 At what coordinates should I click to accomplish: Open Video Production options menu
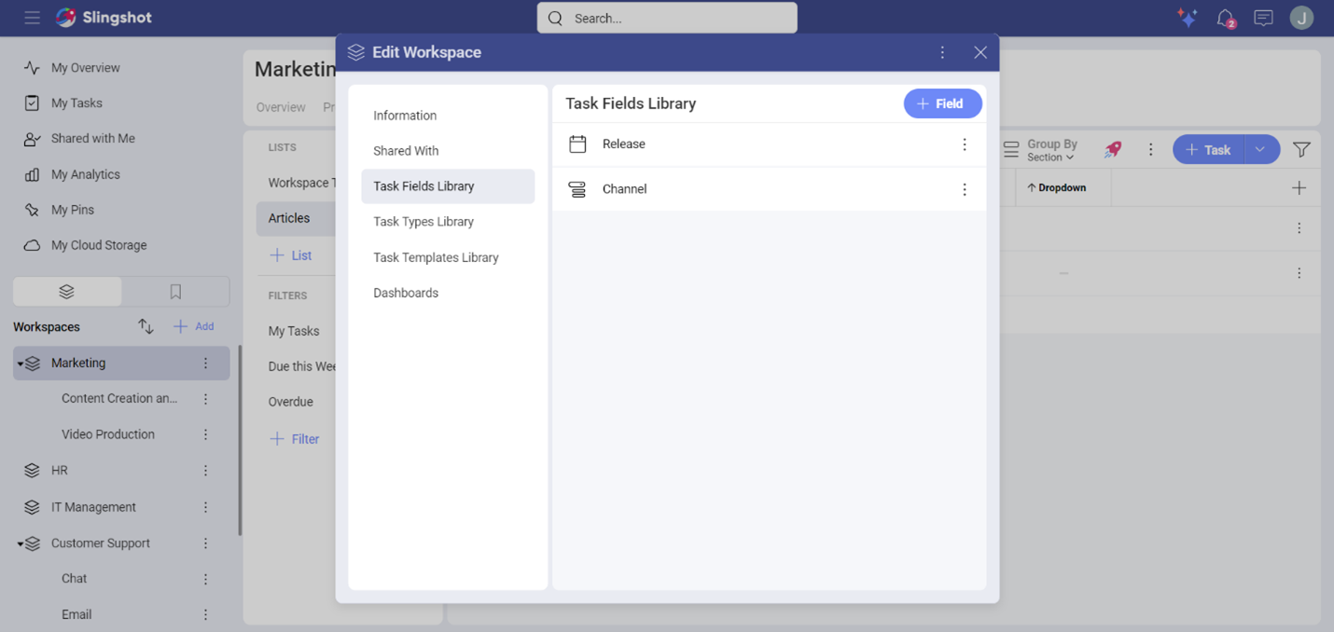tap(206, 434)
